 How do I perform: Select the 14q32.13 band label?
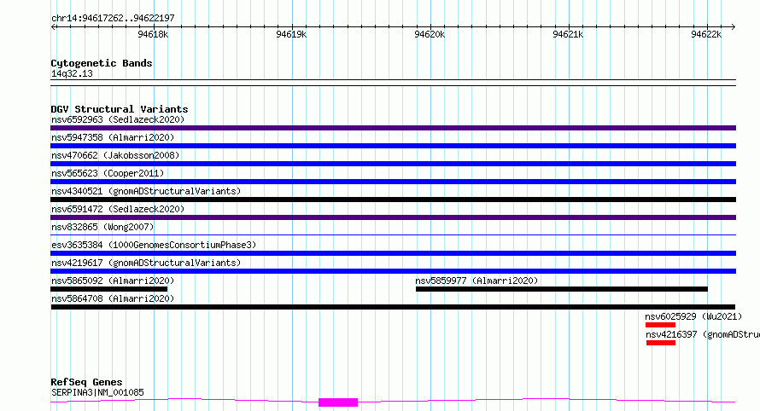tap(72, 73)
